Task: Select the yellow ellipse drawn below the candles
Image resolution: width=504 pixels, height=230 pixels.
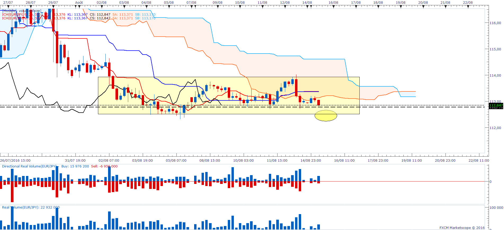Action: coord(326,116)
